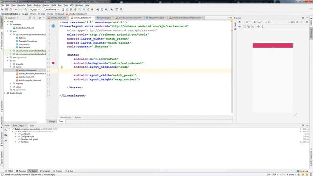Image resolution: width=313 pixels, height=176 pixels.
Task: Open the VCS menu
Action: (x=72, y=5)
